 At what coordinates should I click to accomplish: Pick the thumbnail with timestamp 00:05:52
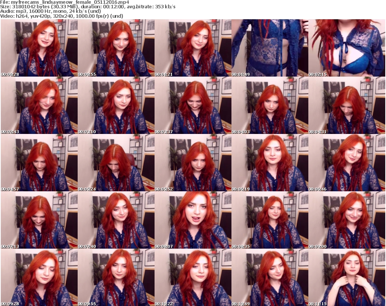(x=193, y=163)
